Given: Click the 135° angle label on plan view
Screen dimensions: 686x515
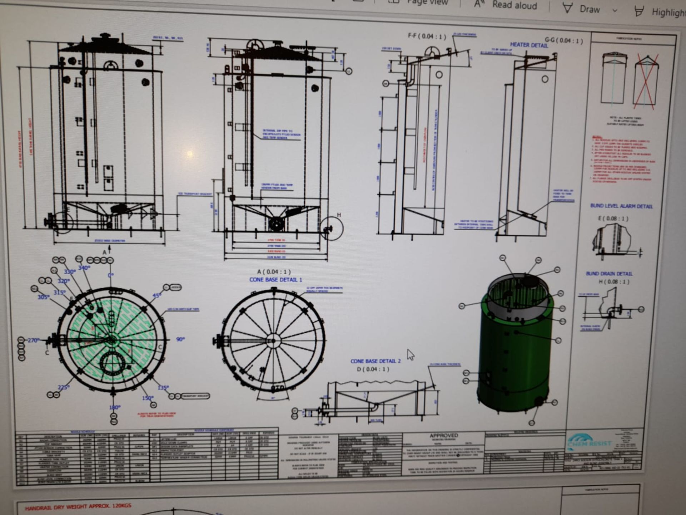Looking at the screenshot, I should pyautogui.click(x=163, y=388).
